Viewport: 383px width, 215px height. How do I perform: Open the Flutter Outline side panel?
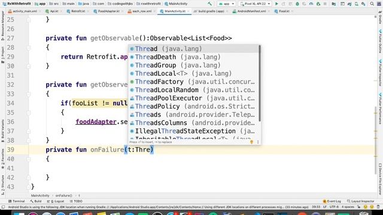coord(380,41)
